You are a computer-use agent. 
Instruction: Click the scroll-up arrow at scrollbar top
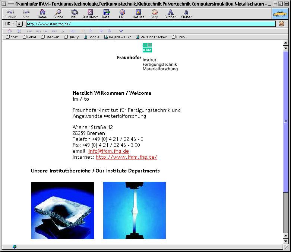[286, 43]
